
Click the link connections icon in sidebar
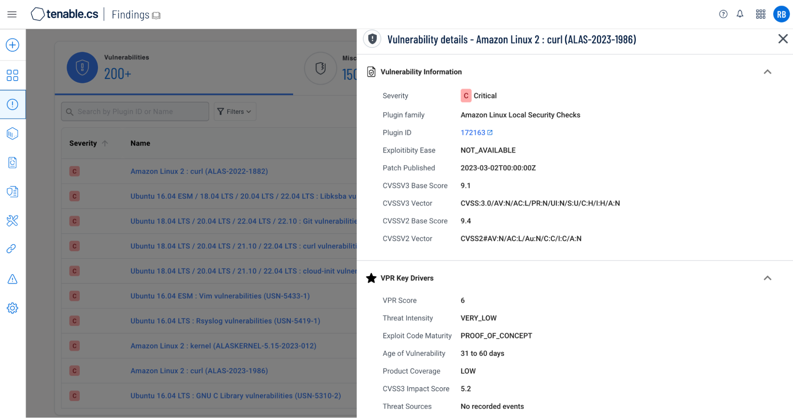12,249
